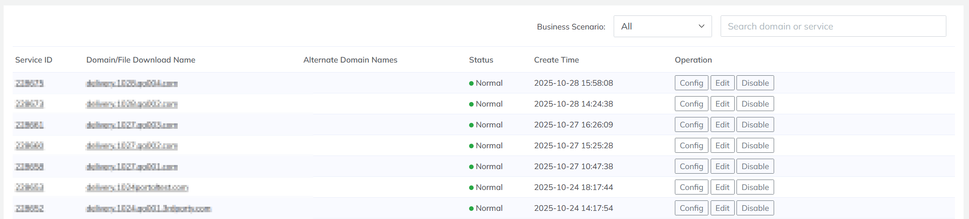Click the Status column header
The height and width of the screenshot is (219, 969).
(x=481, y=60)
